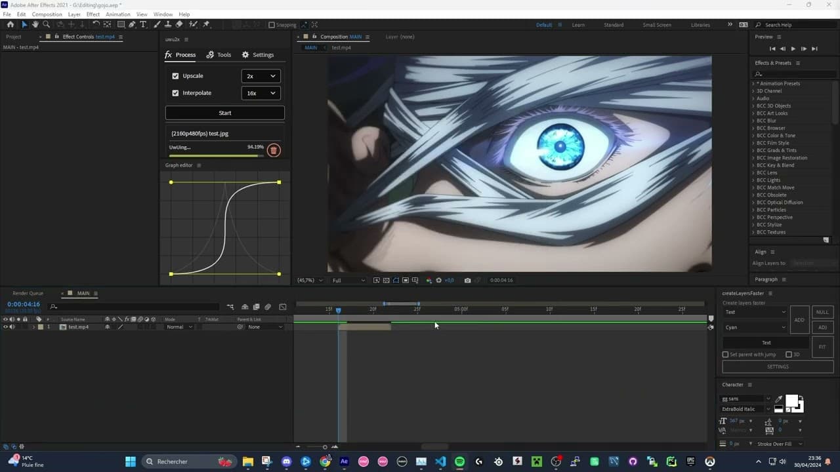
Task: Click the current time 0:00:04:16 field
Action: point(24,304)
